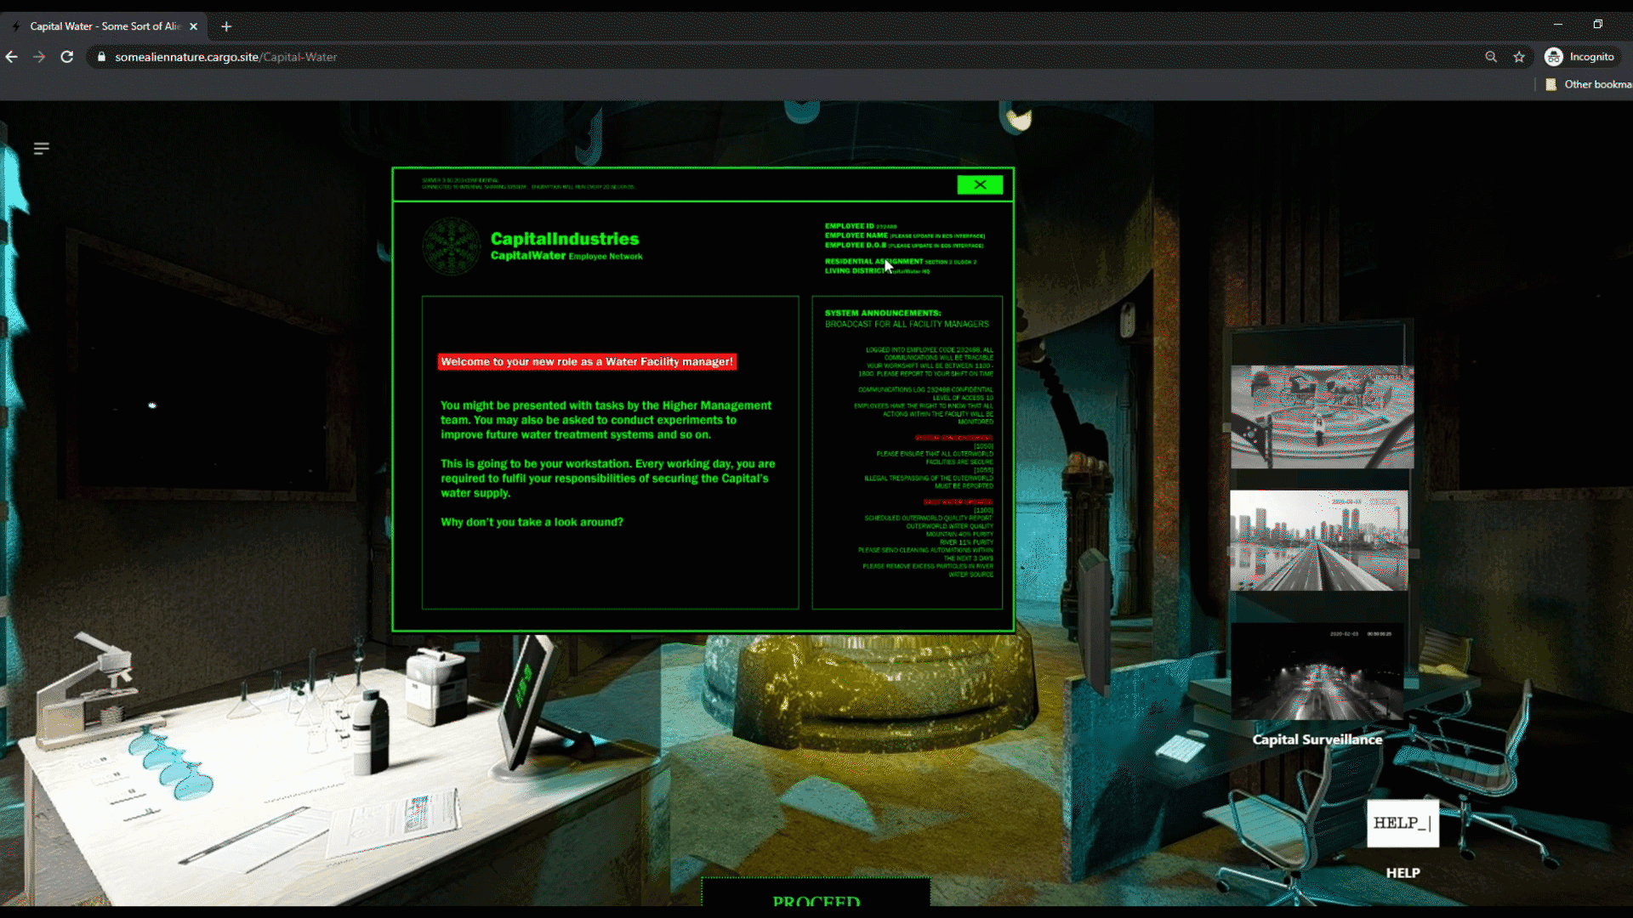Bookmark this page with star icon
The height and width of the screenshot is (918, 1633).
[1519, 57]
